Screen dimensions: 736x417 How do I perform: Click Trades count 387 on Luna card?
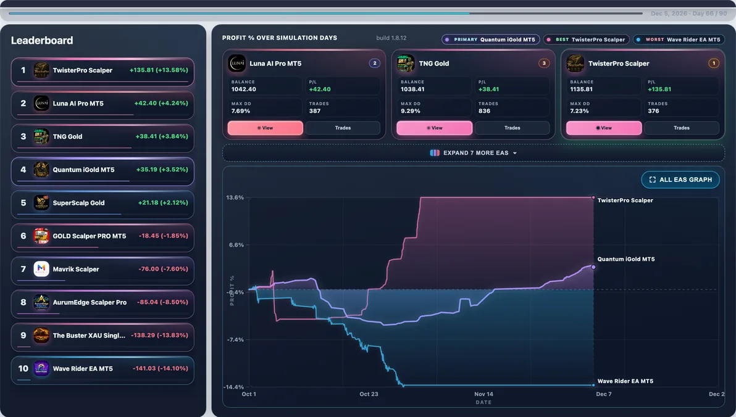point(314,111)
